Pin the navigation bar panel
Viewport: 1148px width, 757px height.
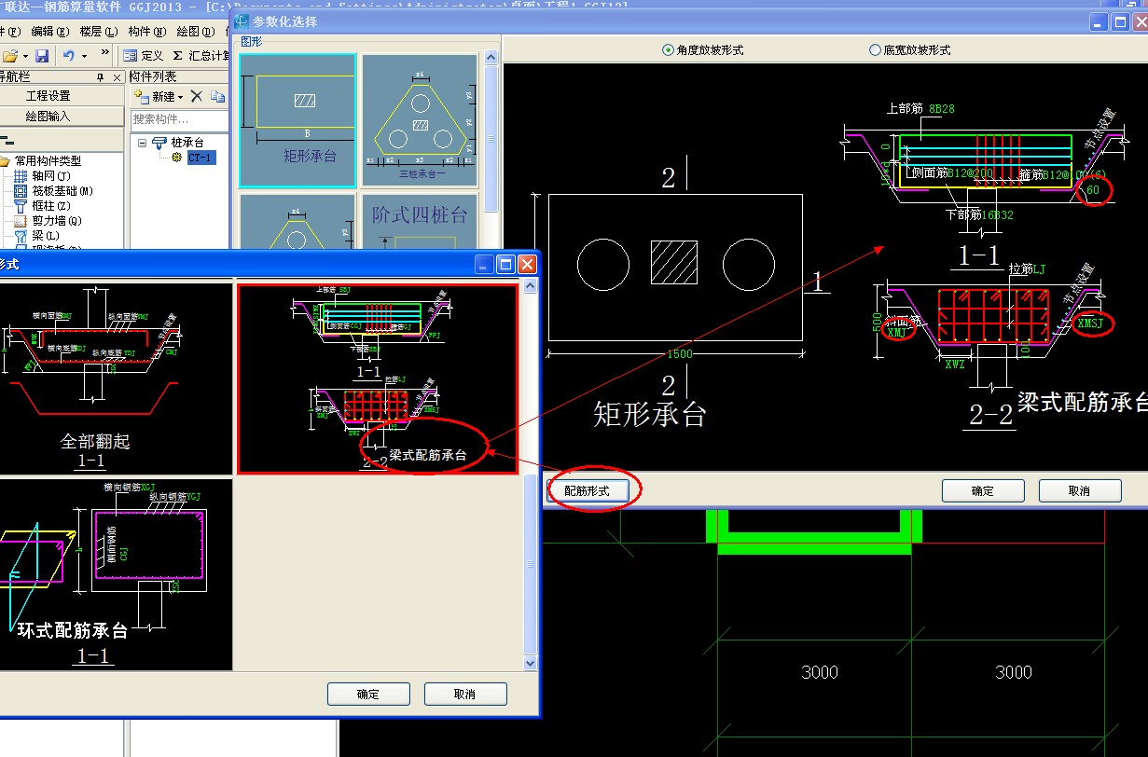coord(101,77)
